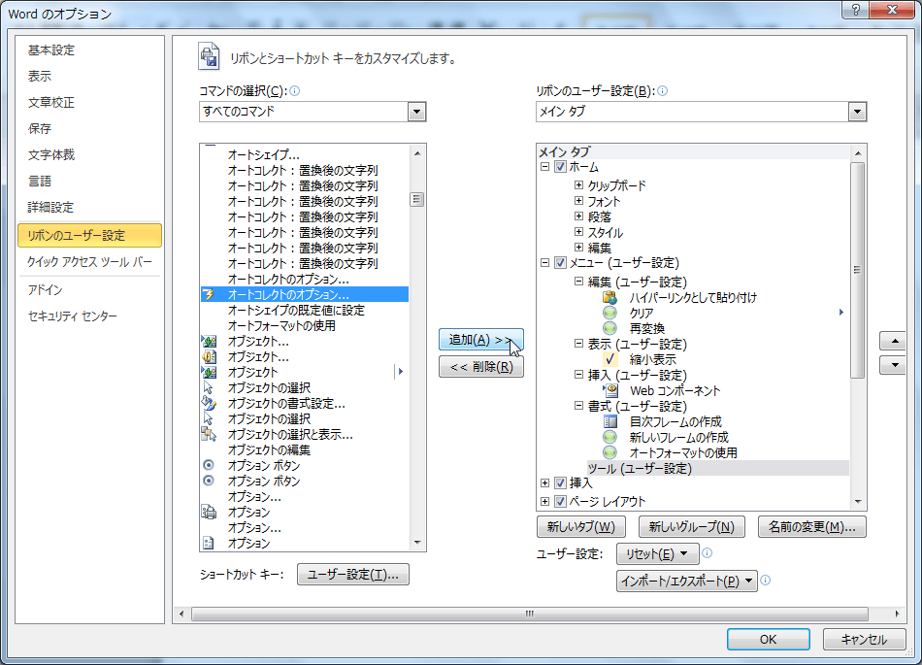
Task: Click 新しいグループ(N) button
Action: pos(691,527)
